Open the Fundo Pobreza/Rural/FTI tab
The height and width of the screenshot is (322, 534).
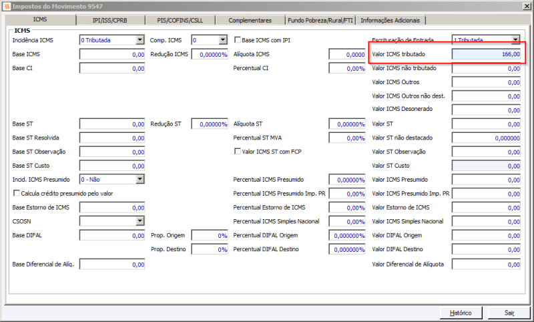(x=320, y=21)
